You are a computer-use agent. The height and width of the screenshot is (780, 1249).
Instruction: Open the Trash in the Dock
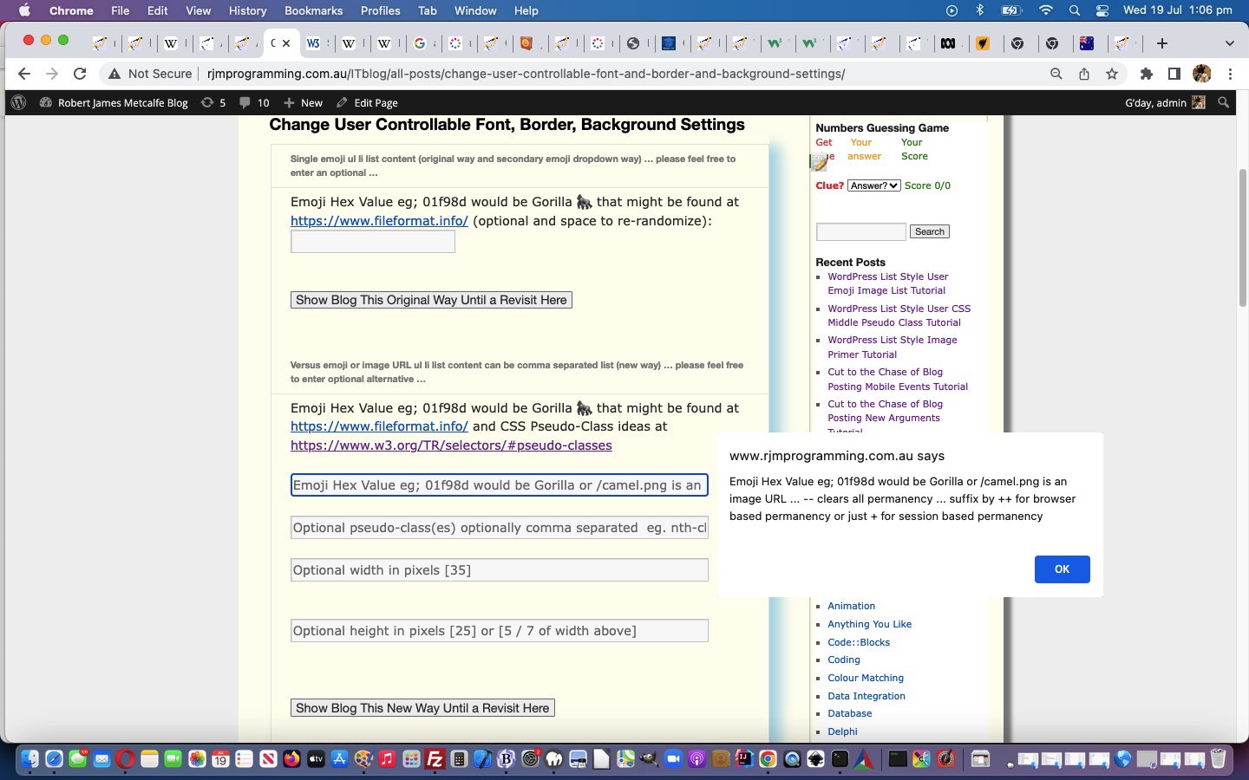[1218, 759]
